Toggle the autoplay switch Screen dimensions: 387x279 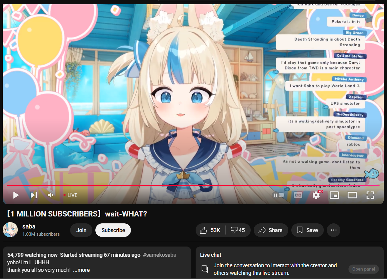pyautogui.click(x=278, y=195)
